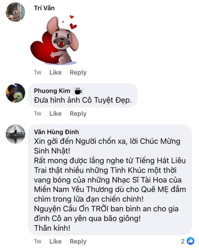The height and width of the screenshot is (252, 199).
Task: Open Phuong Kim's avatar with dog
Action: pyautogui.click(x=15, y=93)
